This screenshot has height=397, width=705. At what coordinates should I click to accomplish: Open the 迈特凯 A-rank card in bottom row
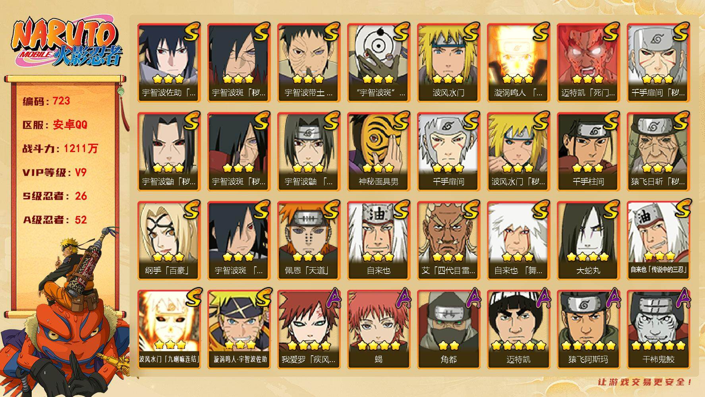[x=518, y=329]
